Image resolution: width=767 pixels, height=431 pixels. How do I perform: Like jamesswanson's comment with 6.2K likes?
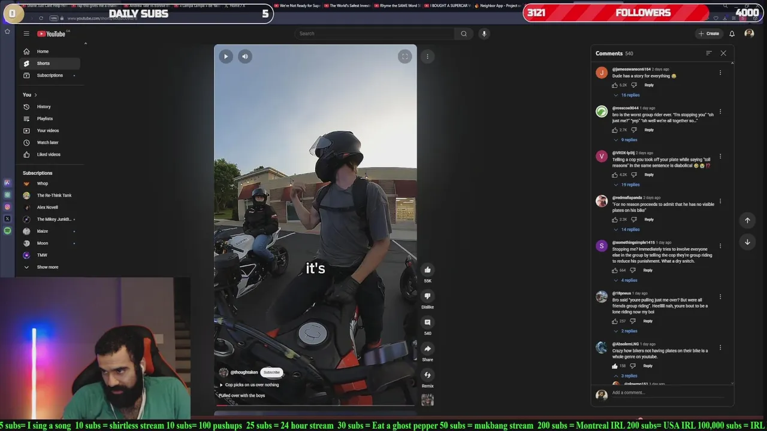pos(615,85)
